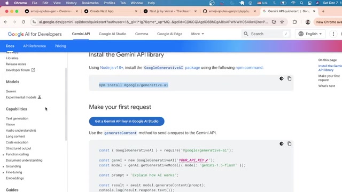Open Vision in sidebar

(x=11, y=124)
